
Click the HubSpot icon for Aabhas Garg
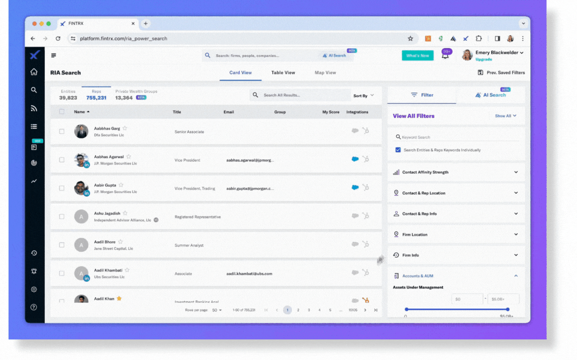(x=365, y=130)
